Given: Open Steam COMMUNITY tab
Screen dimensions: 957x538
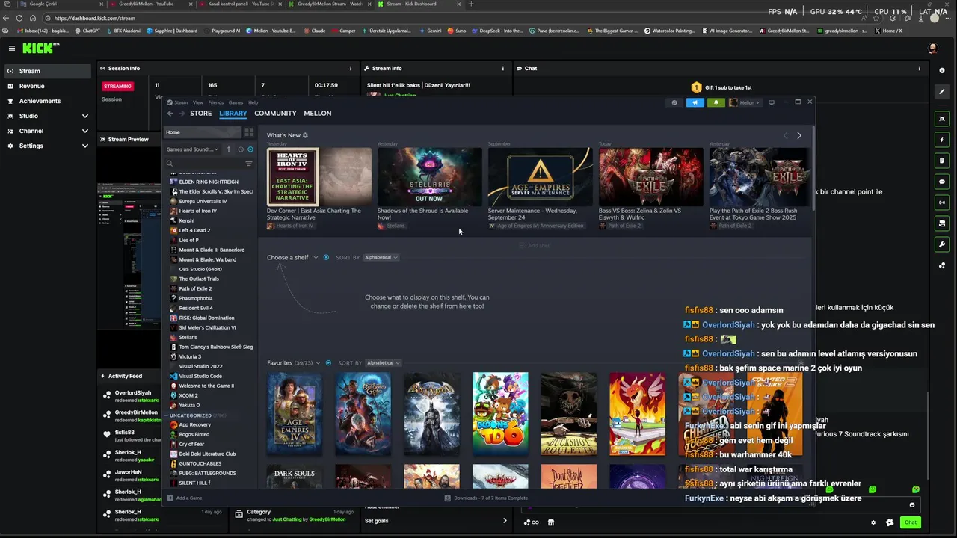Looking at the screenshot, I should pos(275,114).
